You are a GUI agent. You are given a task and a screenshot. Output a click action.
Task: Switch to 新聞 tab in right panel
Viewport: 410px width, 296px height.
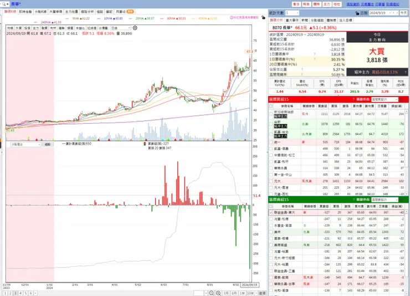tap(305, 20)
